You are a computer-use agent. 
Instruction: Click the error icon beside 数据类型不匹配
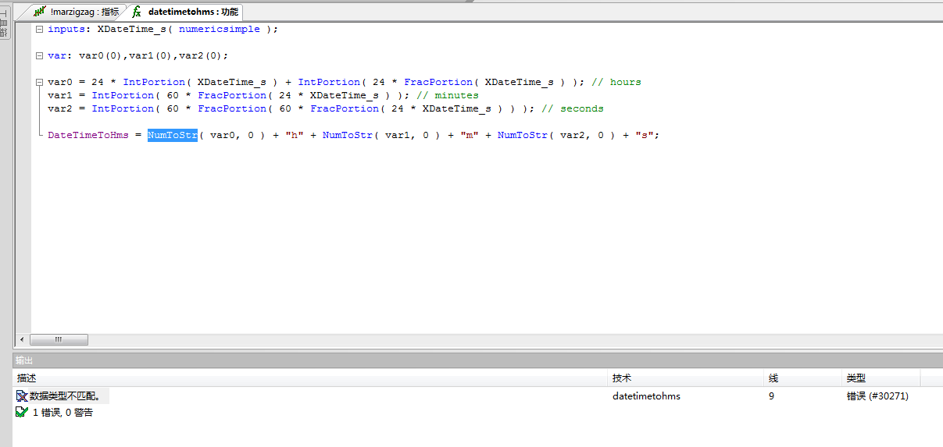(22, 396)
